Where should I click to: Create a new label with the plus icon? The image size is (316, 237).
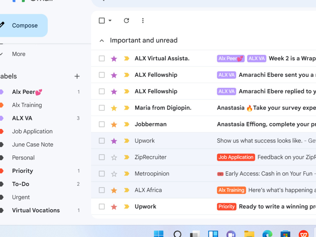point(77,76)
